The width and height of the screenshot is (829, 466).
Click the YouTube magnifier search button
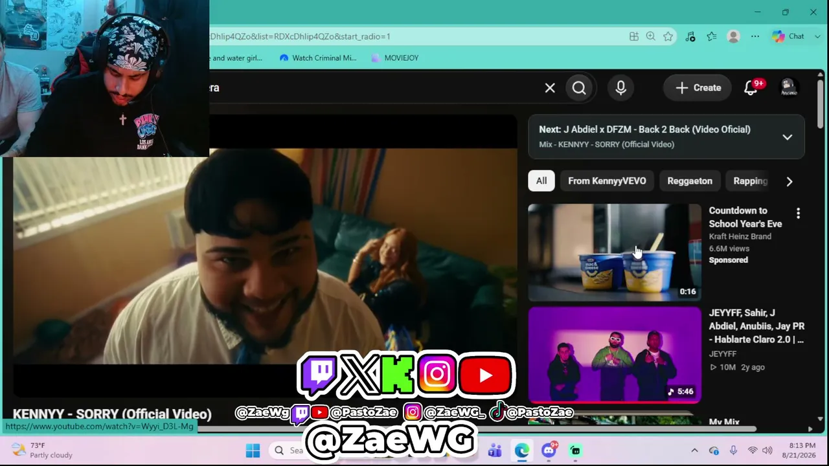point(579,88)
